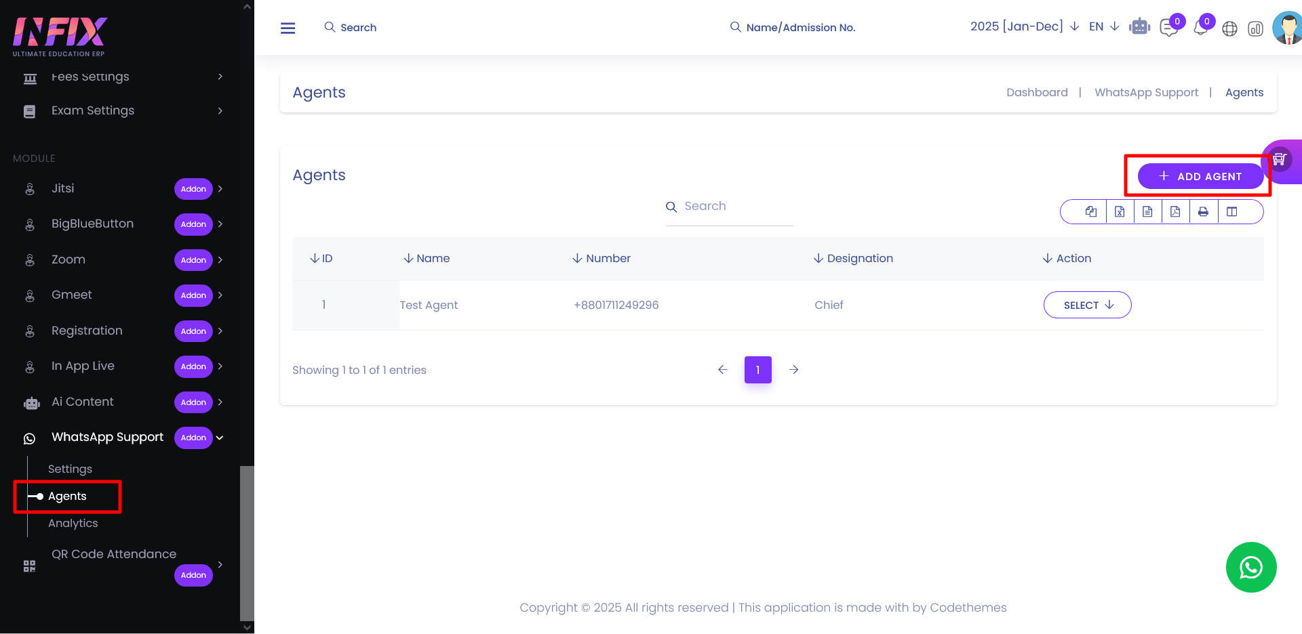Image resolution: width=1302 pixels, height=634 pixels.
Task: Open SELECT action dropdown for Test Agent
Action: tap(1087, 305)
